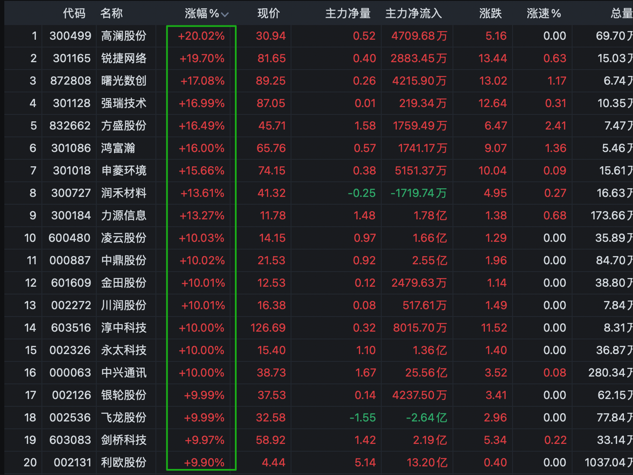Click current price 38.73
633x475 pixels.
(271, 373)
